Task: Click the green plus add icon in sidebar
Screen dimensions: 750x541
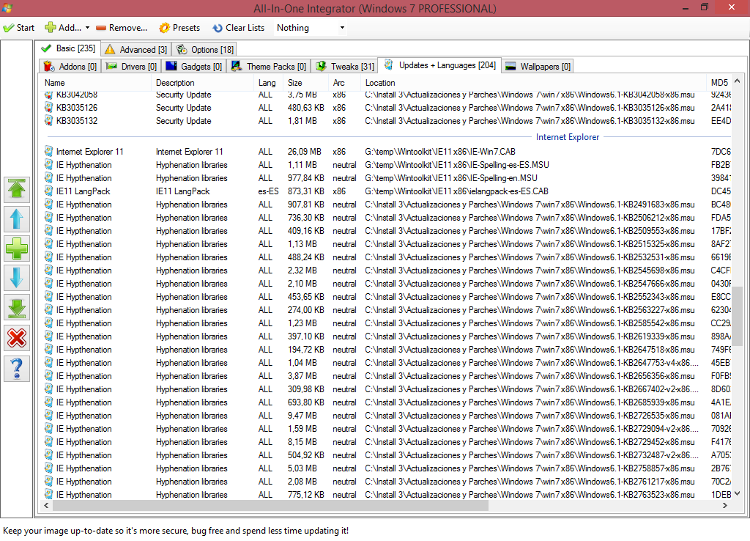Action: coord(17,249)
